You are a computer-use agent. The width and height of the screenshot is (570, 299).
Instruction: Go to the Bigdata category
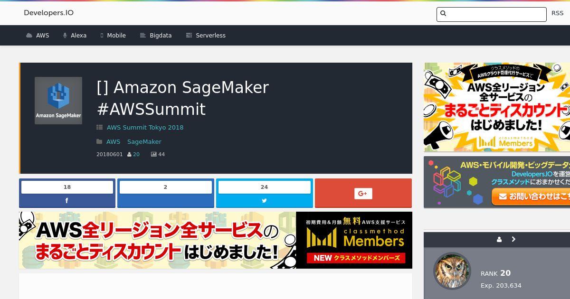pyautogui.click(x=156, y=36)
